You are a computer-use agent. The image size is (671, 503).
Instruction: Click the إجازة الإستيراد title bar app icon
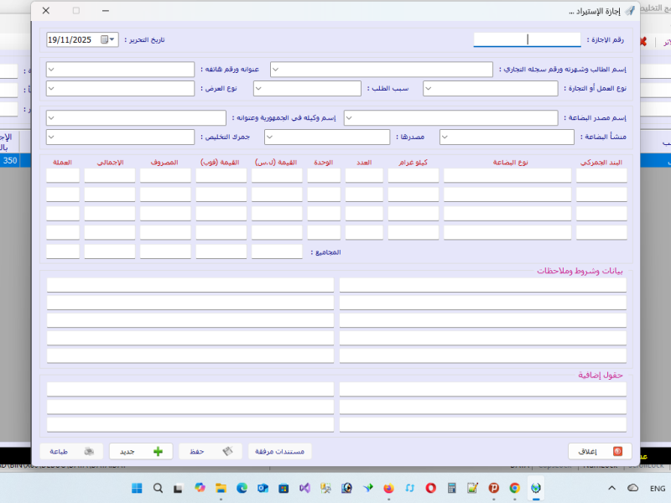click(x=630, y=11)
